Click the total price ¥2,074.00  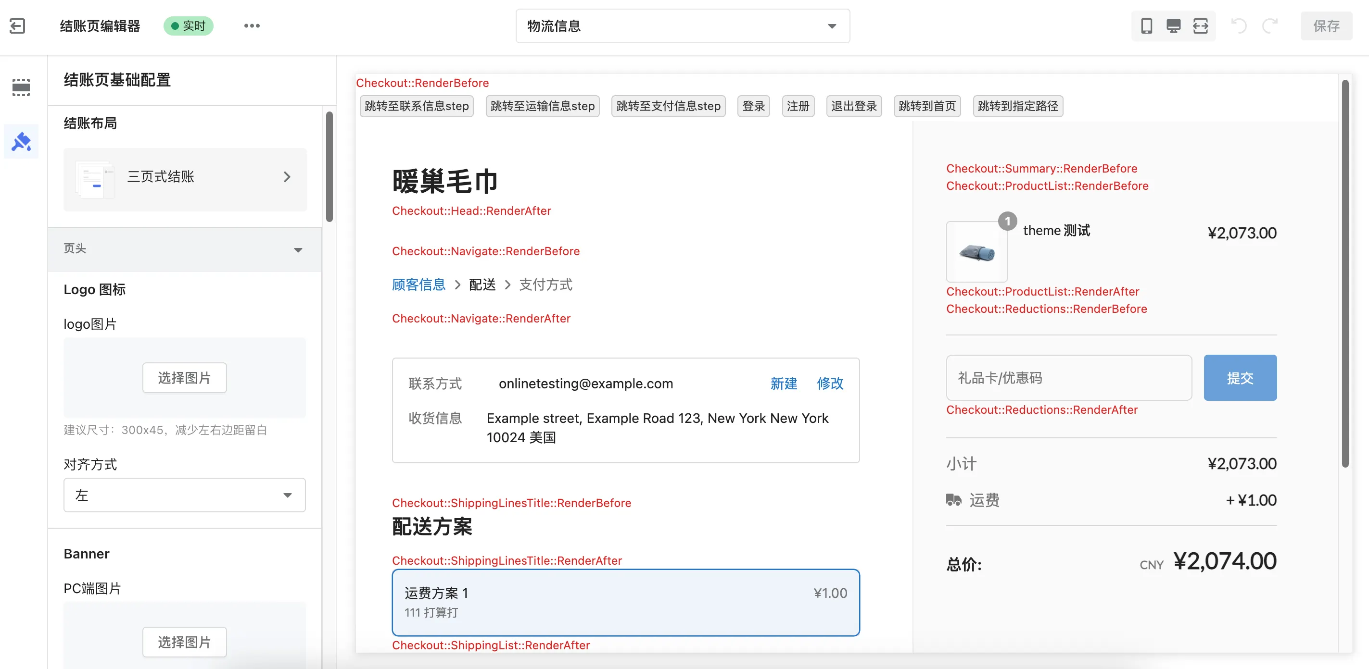tap(1224, 561)
